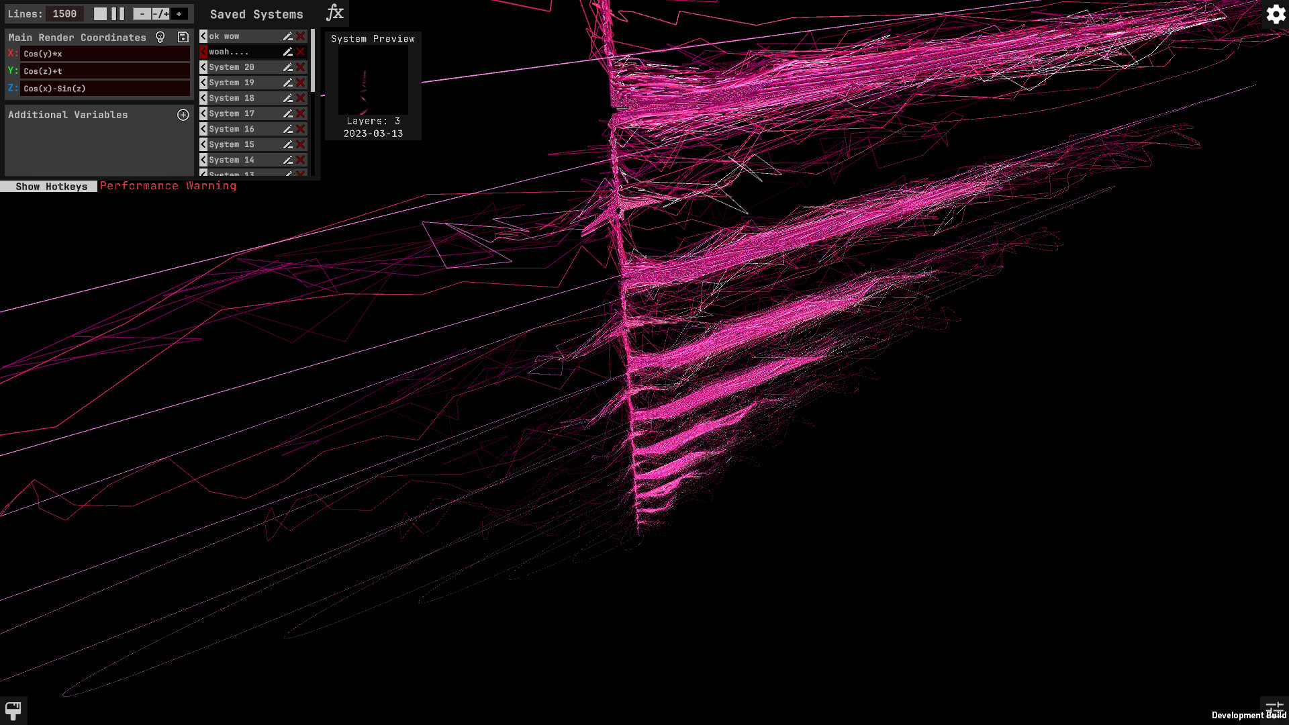Open the settings gear
The image size is (1289, 725).
[1276, 14]
